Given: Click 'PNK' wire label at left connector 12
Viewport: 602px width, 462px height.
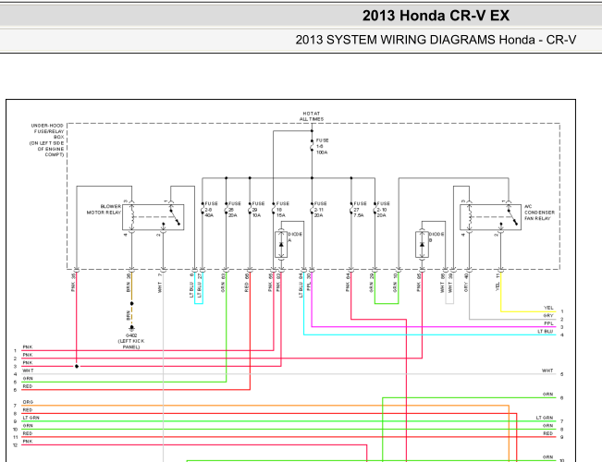Looking at the screenshot, I should tap(28, 442).
